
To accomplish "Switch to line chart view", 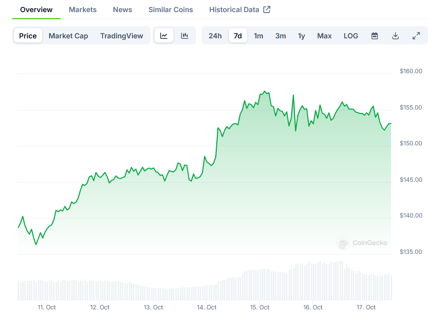I will click(x=164, y=36).
